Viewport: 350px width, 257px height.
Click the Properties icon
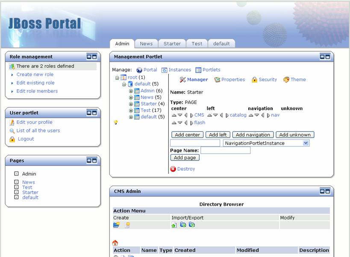pos(217,79)
